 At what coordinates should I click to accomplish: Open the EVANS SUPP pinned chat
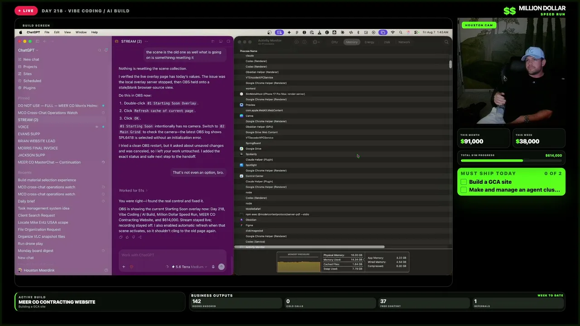(x=63, y=134)
